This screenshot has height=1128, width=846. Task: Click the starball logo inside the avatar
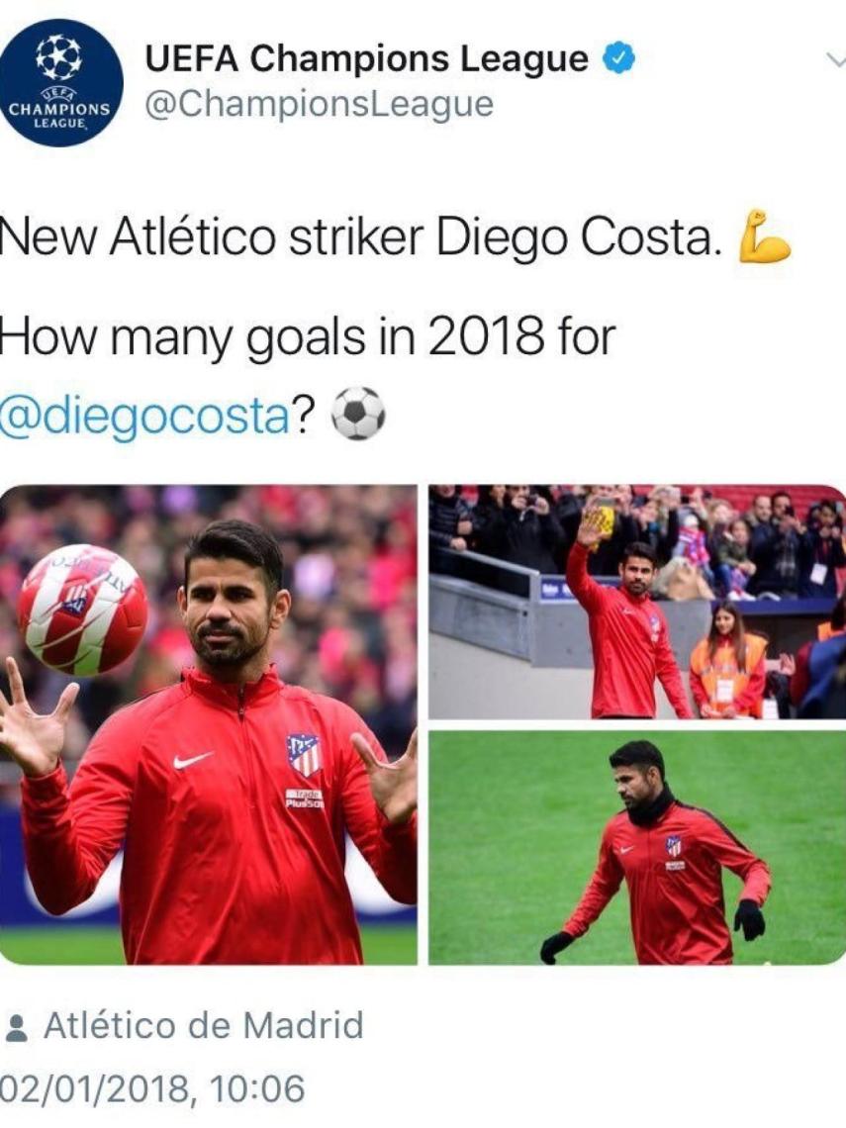pos(59,56)
